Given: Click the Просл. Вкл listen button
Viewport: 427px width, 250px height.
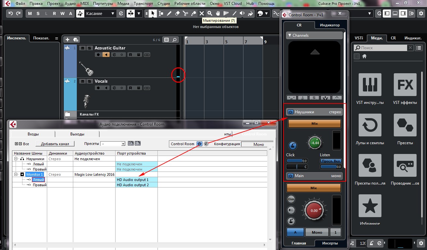Looking at the screenshot, I should pyautogui.click(x=331, y=161).
